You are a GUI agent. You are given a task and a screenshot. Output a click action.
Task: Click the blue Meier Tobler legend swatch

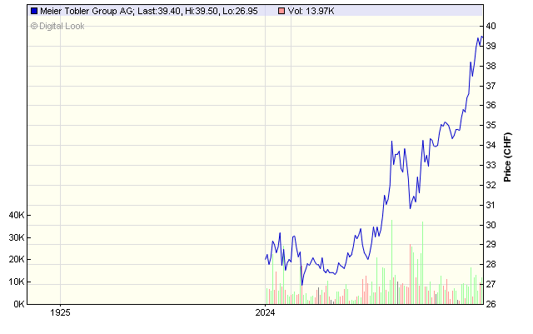click(x=34, y=11)
